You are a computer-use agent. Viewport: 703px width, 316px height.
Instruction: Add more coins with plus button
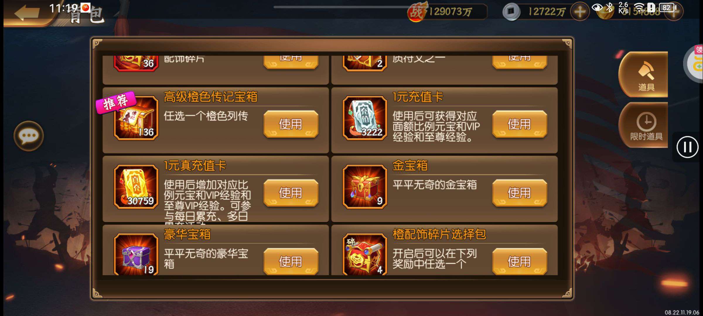click(580, 12)
